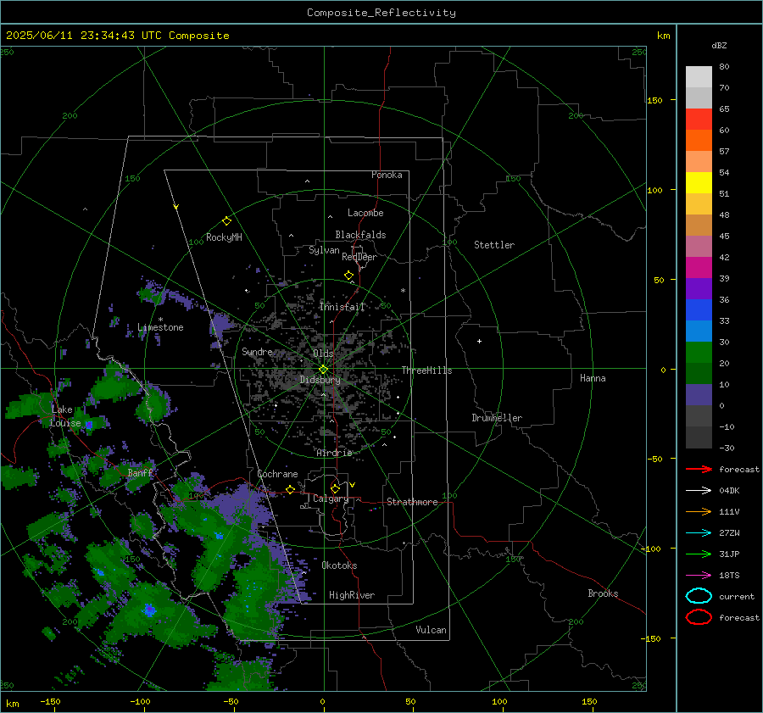Screen dimensions: 763x713
Task: Click the blue high-reflectivity core near Lake Louise
Action: [89, 425]
